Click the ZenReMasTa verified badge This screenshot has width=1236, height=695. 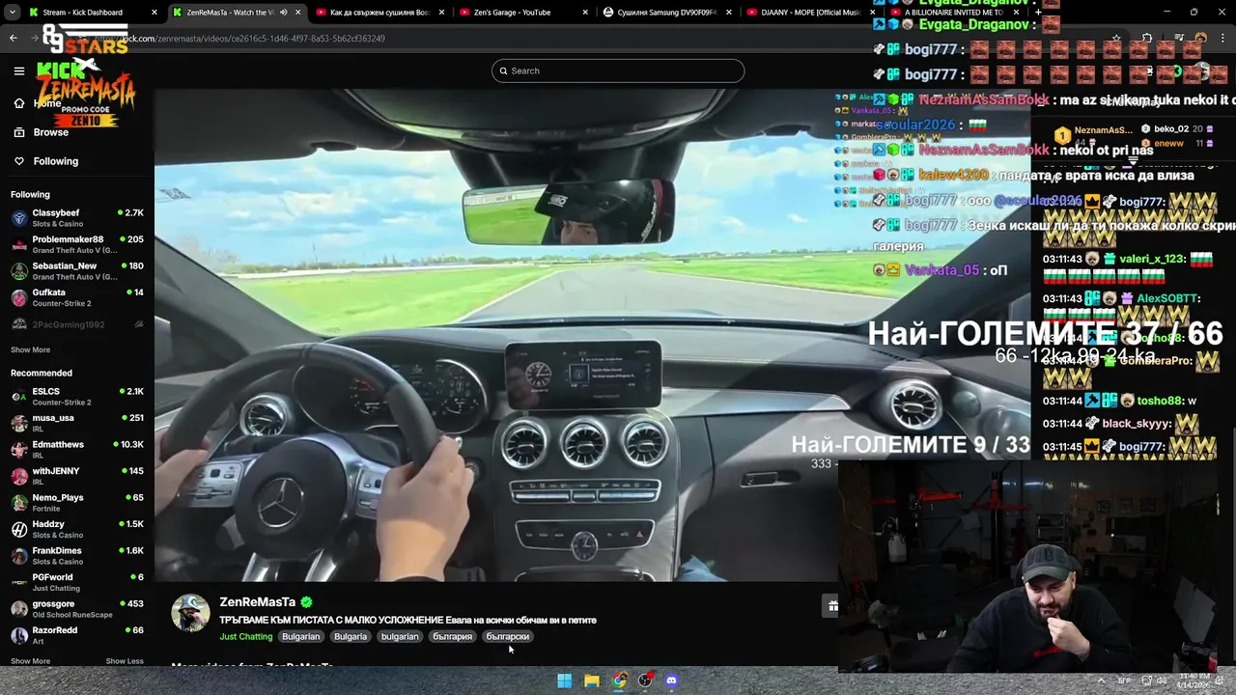(306, 602)
